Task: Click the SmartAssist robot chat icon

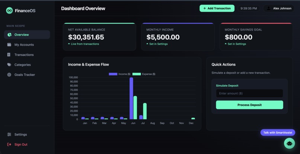Action: [290, 143]
